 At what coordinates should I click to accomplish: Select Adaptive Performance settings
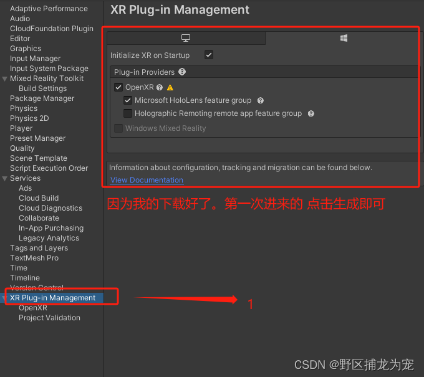coord(49,9)
